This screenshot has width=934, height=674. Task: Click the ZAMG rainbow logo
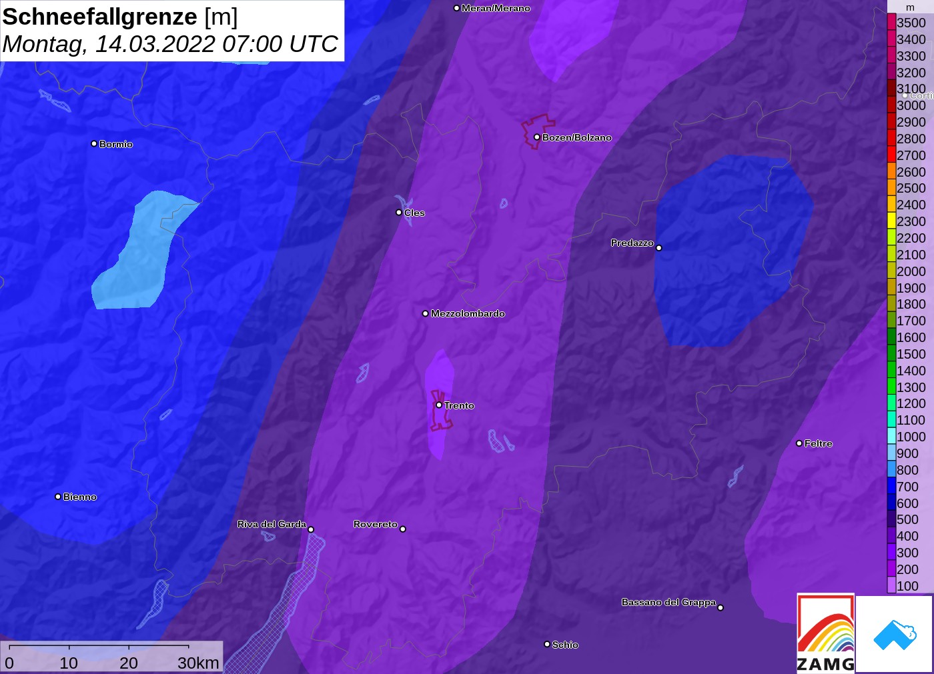(x=826, y=633)
